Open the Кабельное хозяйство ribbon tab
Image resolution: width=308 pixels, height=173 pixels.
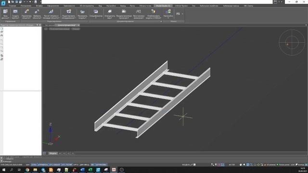[x=209, y=6]
